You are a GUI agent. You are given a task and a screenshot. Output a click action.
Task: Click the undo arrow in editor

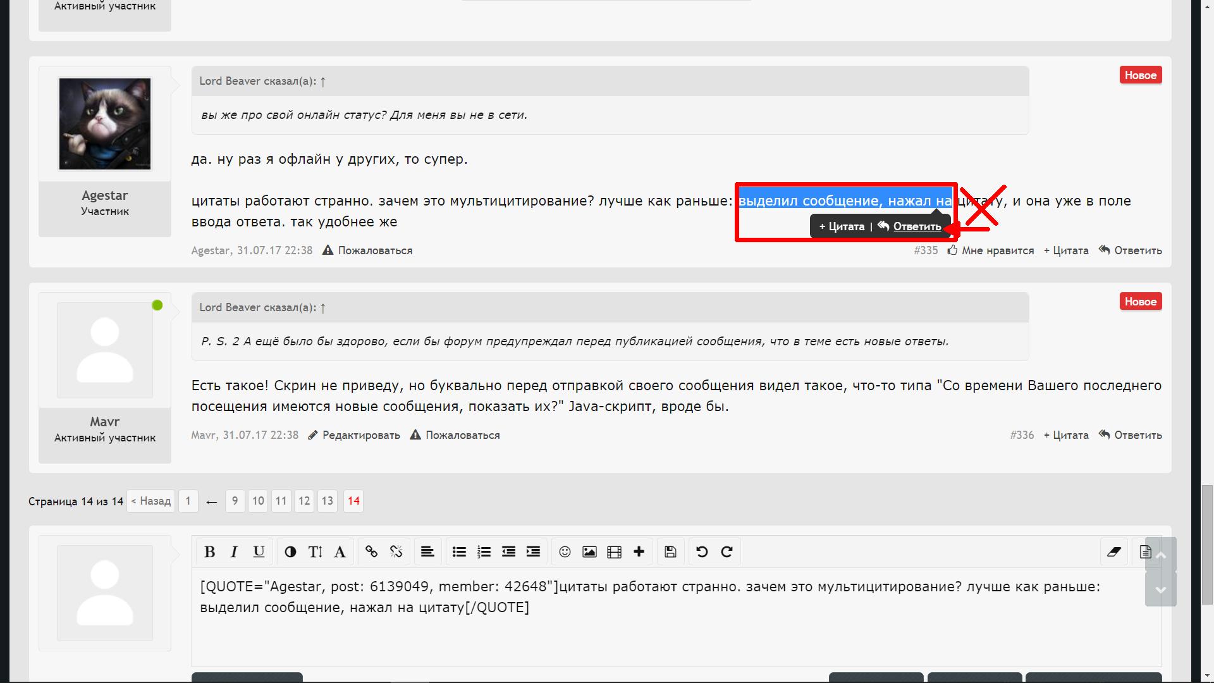(x=702, y=552)
